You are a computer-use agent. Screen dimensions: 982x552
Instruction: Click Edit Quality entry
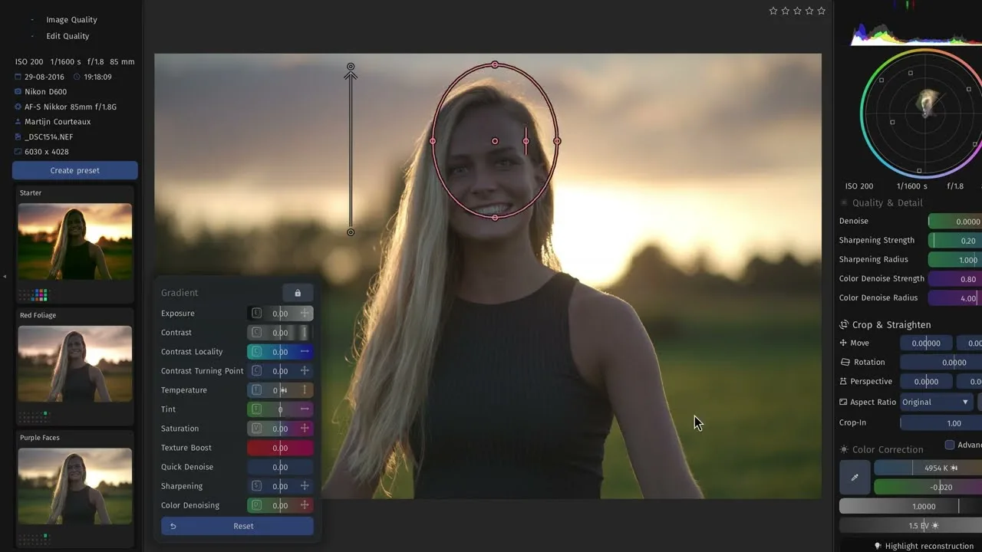[x=68, y=36]
